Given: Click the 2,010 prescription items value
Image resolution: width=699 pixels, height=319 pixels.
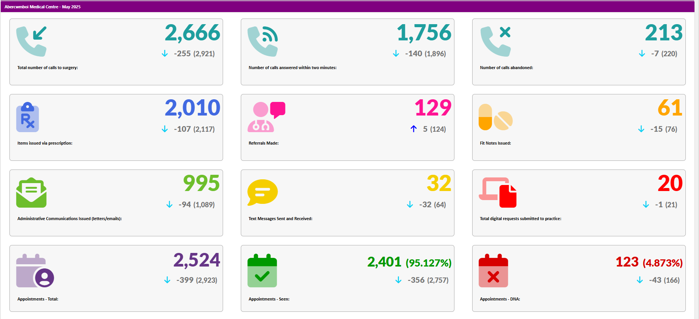Looking at the screenshot, I should point(192,108).
